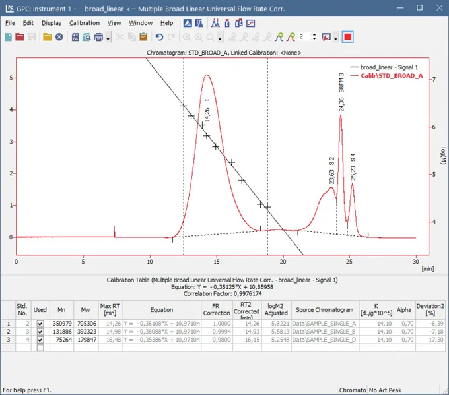Viewport: 449px width, 395px height.
Task: Click Mw cell value 392323
Action: tap(86, 332)
